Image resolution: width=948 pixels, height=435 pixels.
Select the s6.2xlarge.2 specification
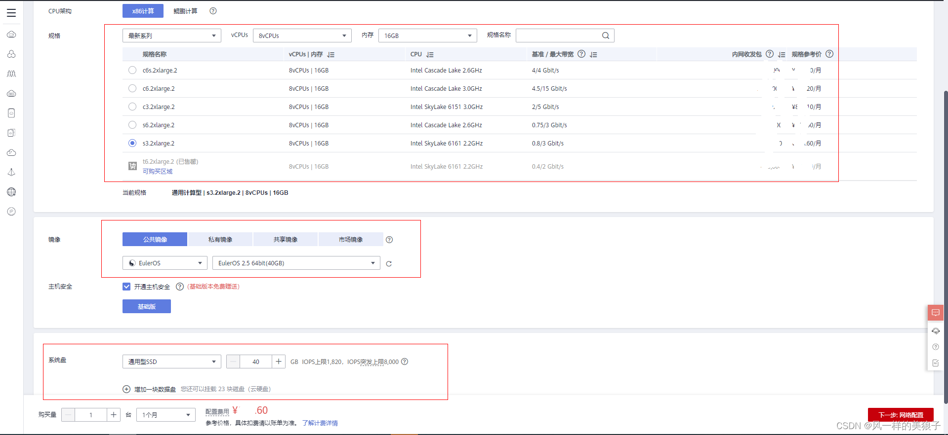click(132, 125)
